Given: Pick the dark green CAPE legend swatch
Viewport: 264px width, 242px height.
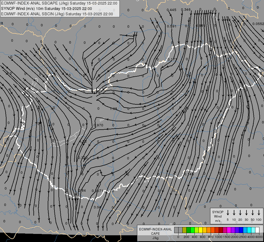Looking at the screenshot, I should pos(188,230).
